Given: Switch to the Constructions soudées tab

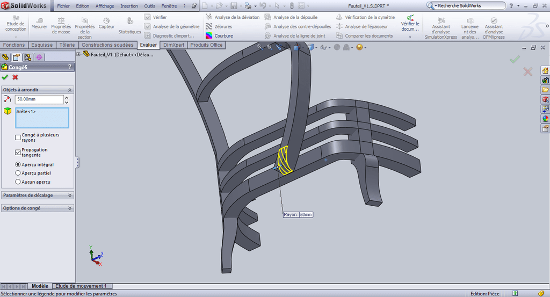Looking at the screenshot, I should tap(107, 45).
